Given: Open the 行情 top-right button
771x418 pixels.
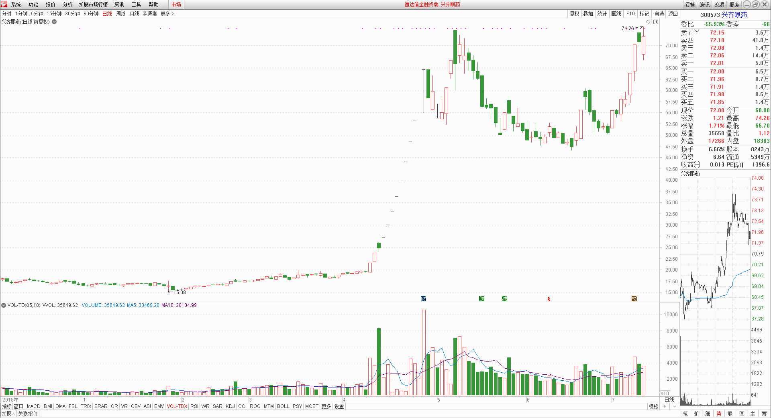Looking at the screenshot, I should 690,4.
